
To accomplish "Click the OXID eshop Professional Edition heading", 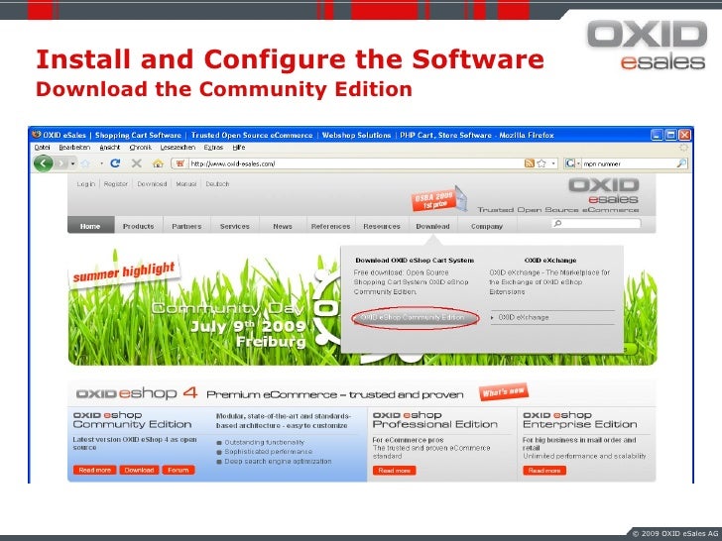I will point(435,419).
